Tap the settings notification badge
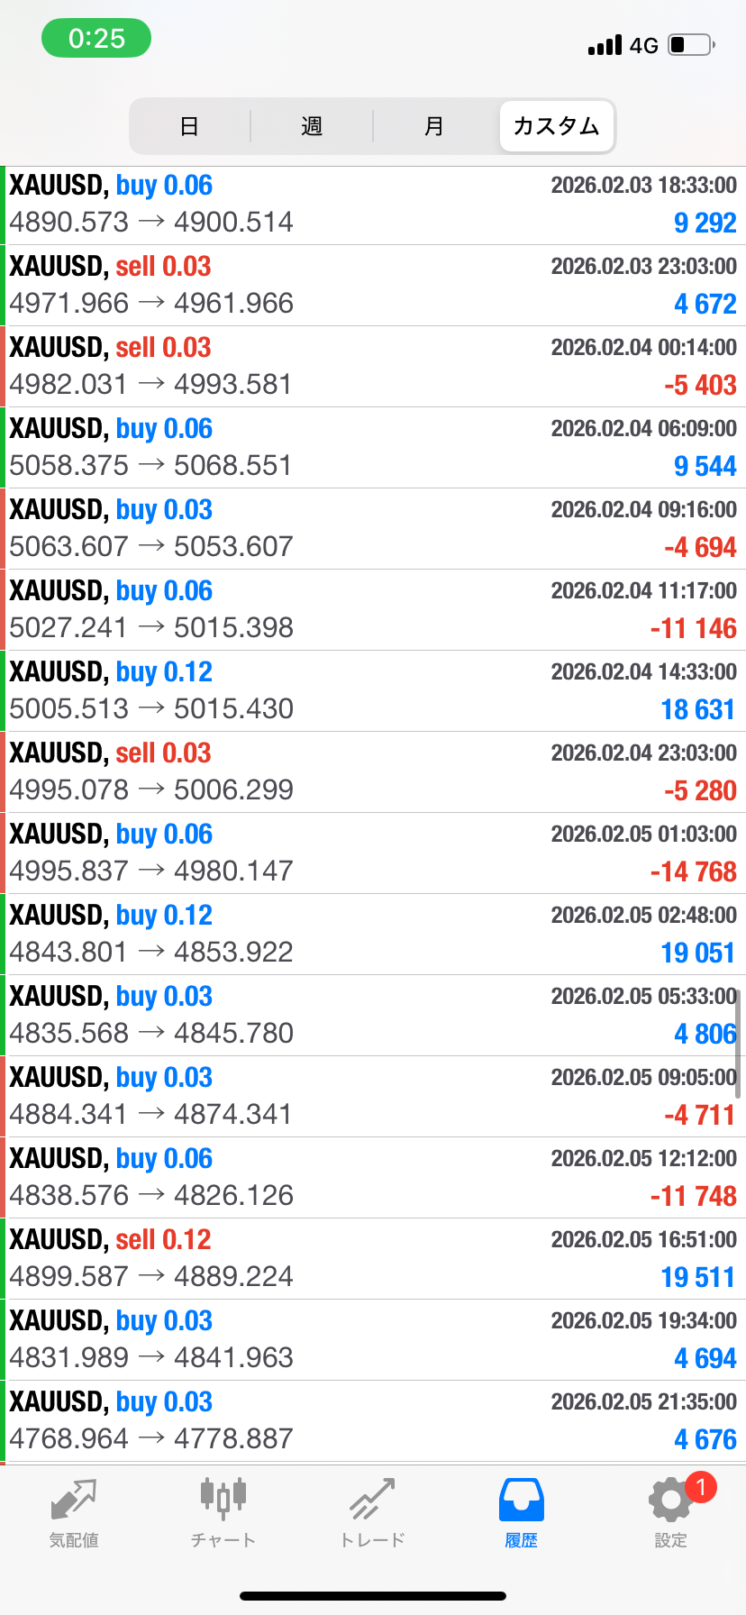The width and height of the screenshot is (746, 1615). 700,1487
